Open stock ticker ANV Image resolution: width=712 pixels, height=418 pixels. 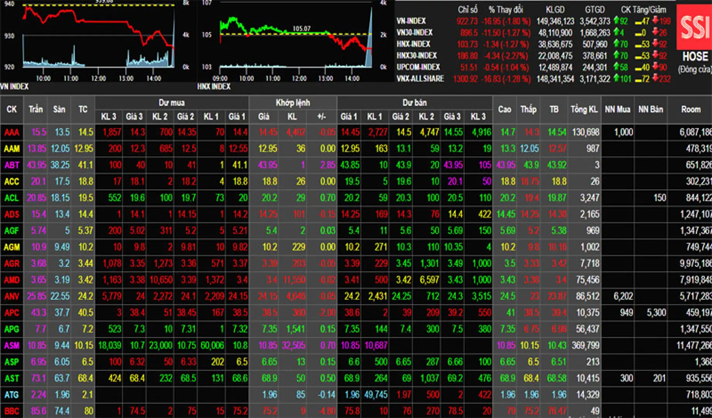12,296
